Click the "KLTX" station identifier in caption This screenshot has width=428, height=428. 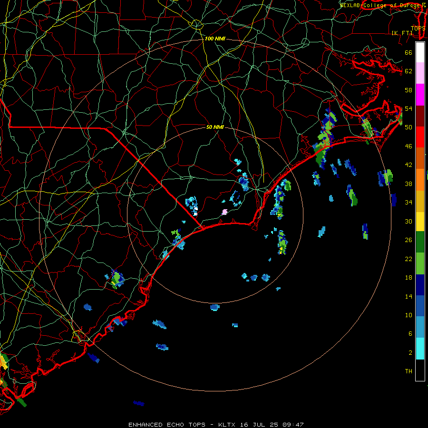[x=228, y=425]
